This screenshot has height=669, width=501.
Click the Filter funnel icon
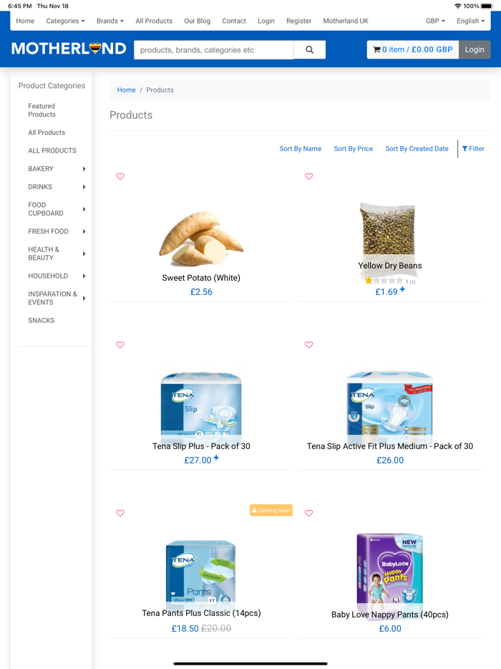464,149
